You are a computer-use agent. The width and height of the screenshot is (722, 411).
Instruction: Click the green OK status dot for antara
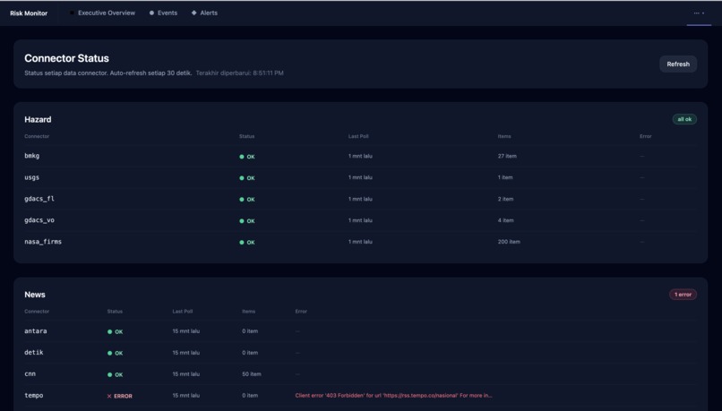pos(109,331)
